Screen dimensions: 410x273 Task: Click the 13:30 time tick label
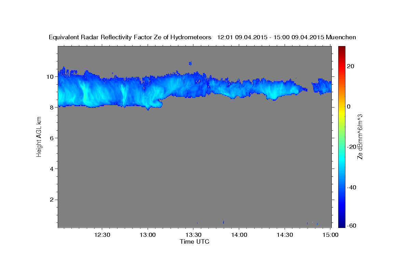point(193,235)
